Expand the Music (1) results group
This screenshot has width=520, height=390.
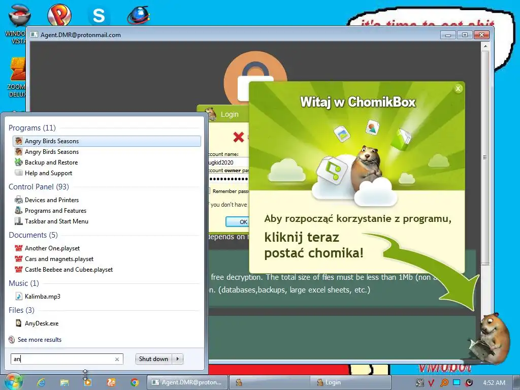[24, 283]
